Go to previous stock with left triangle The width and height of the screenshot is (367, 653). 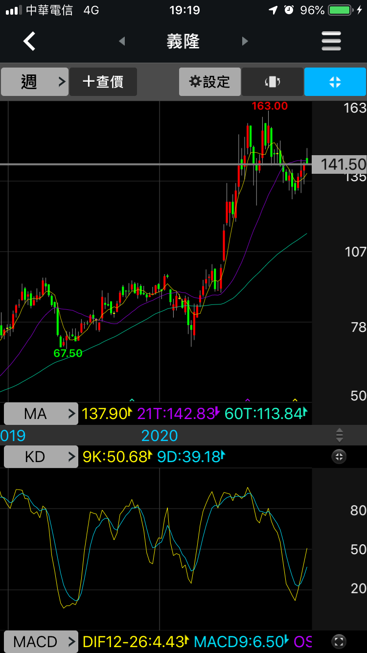[122, 42]
